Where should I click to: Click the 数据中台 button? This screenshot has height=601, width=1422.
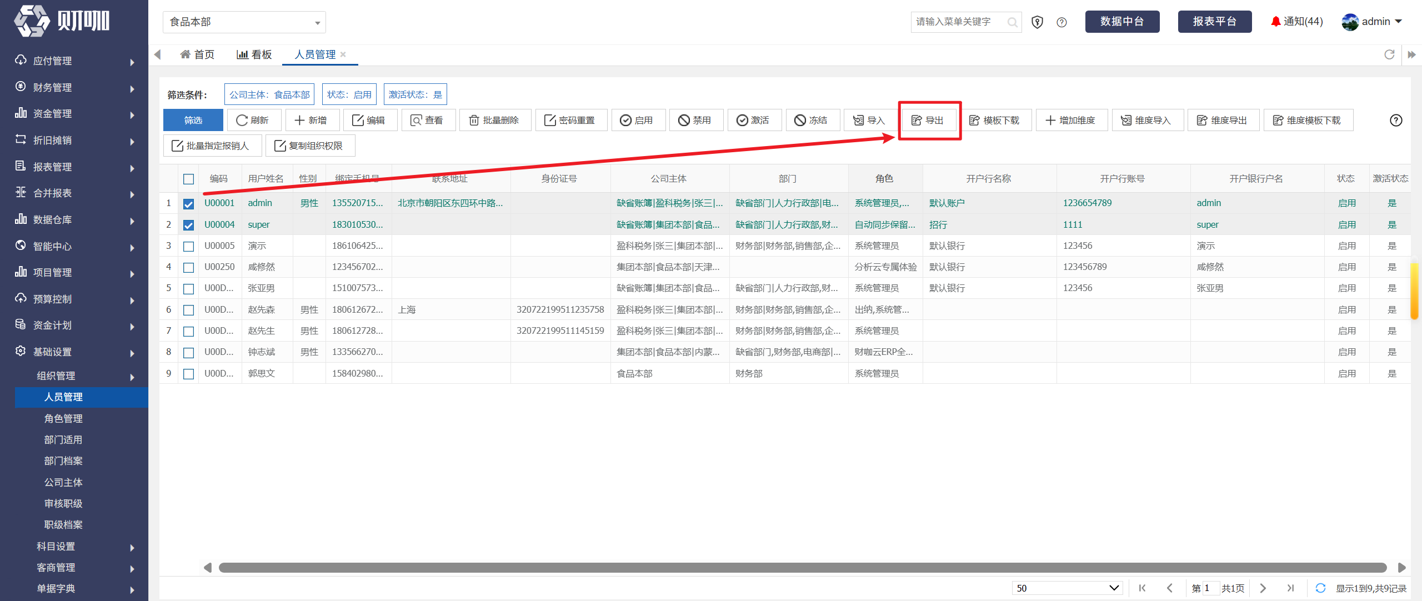[1122, 22]
